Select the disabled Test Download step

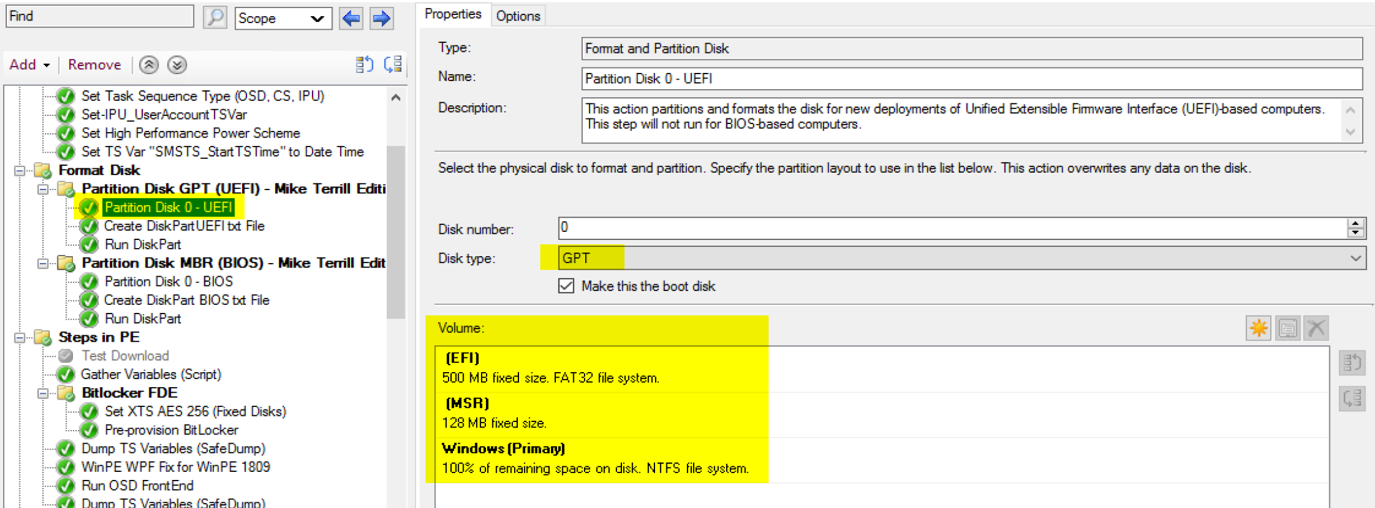click(x=125, y=356)
